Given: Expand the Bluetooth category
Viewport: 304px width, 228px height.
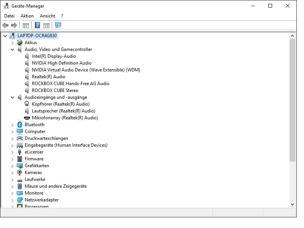Looking at the screenshot, I should (13, 125).
